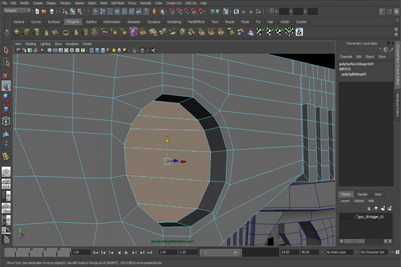Open the Normals menu
The width and height of the screenshot is (401, 267).
[146, 3]
